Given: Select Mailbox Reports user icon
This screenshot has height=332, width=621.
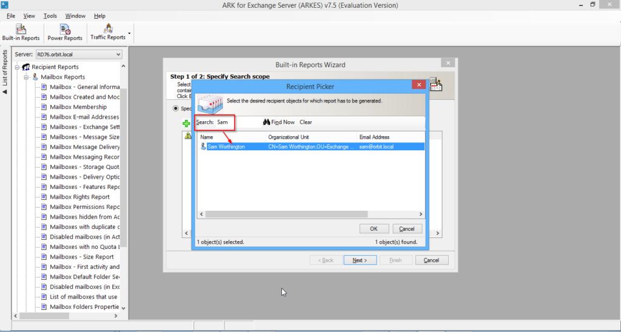Looking at the screenshot, I should [35, 77].
